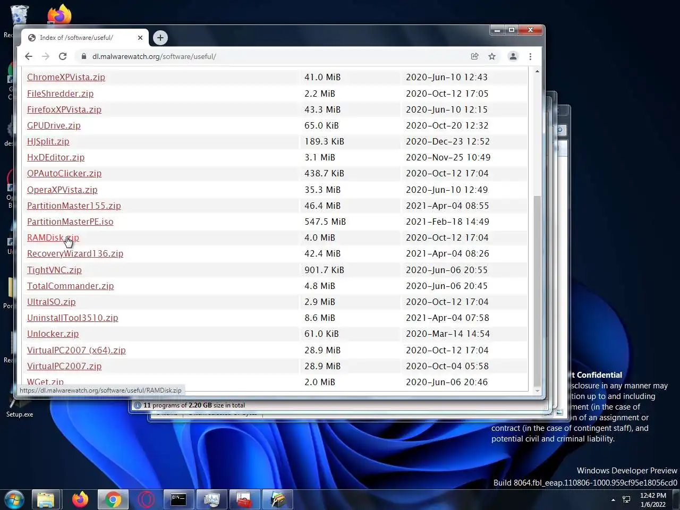The image size is (680, 510).
Task: Download OperaXPVista.zip
Action: pos(62,190)
